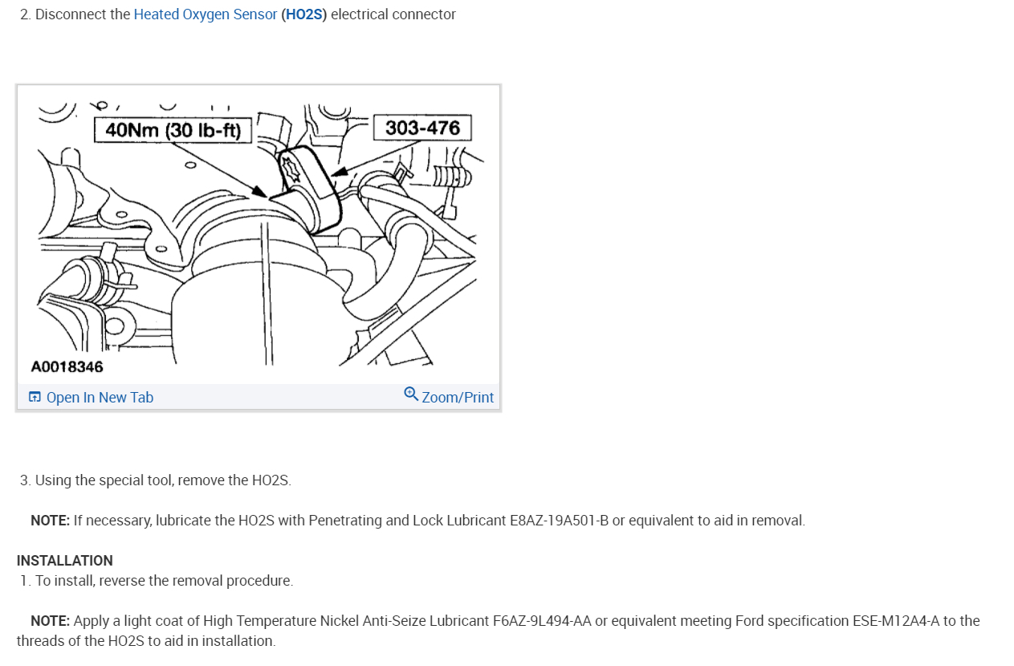Click the 303-476 special tool label
This screenshot has width=1014, height=666.
coord(422,128)
